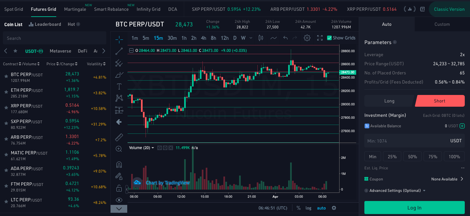
Task: Select the Long direction toggle
Action: click(x=389, y=101)
